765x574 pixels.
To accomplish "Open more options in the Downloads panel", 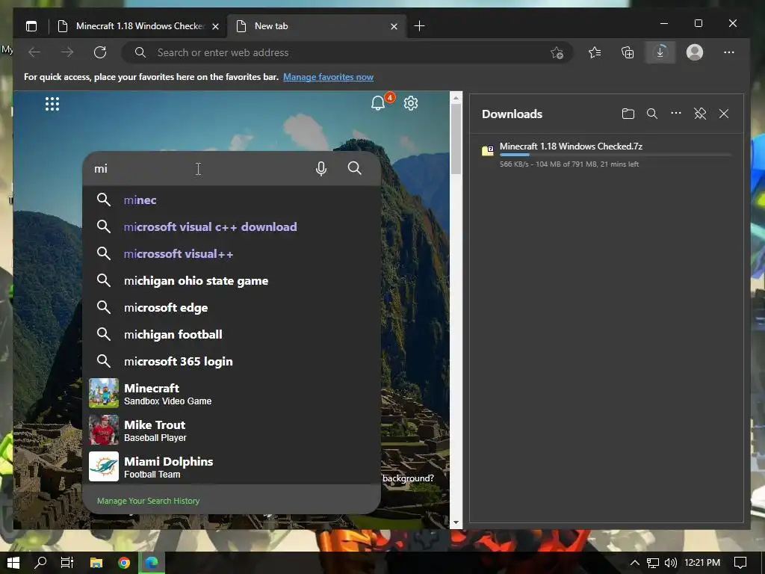I will point(675,114).
